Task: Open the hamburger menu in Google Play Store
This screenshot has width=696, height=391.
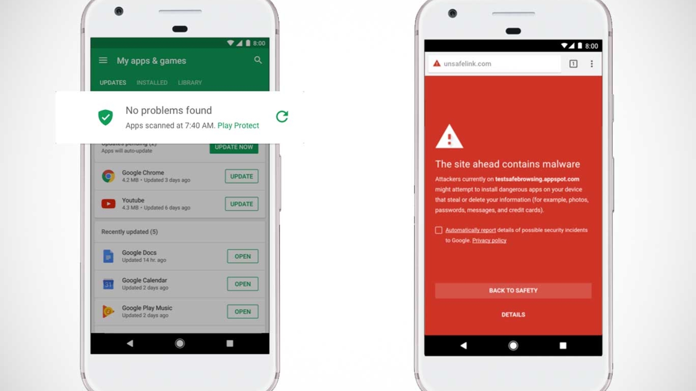Action: (x=103, y=60)
